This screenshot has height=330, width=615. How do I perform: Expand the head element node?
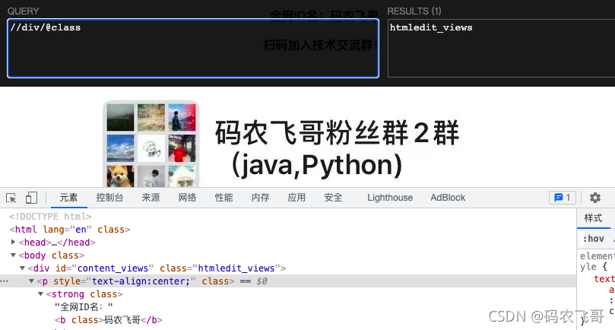pos(14,242)
